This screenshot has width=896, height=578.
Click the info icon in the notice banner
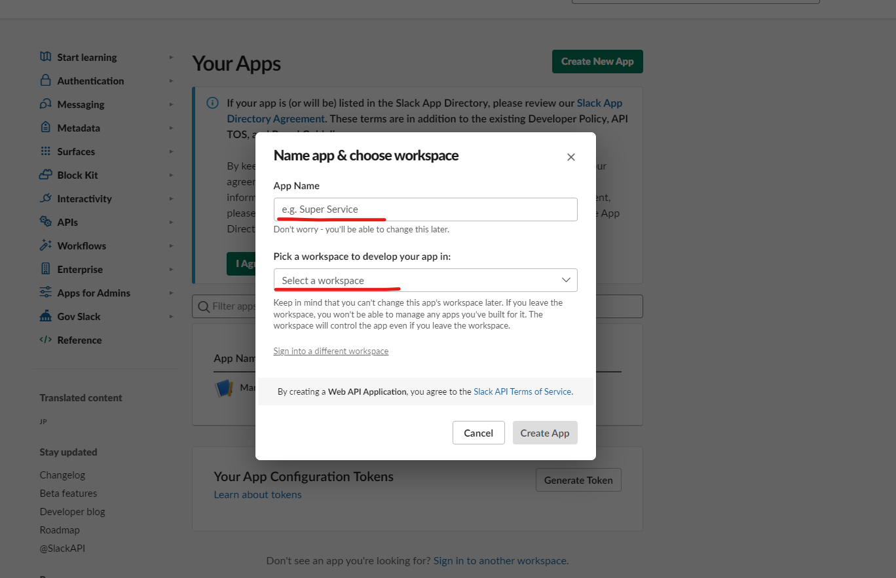[x=212, y=103]
